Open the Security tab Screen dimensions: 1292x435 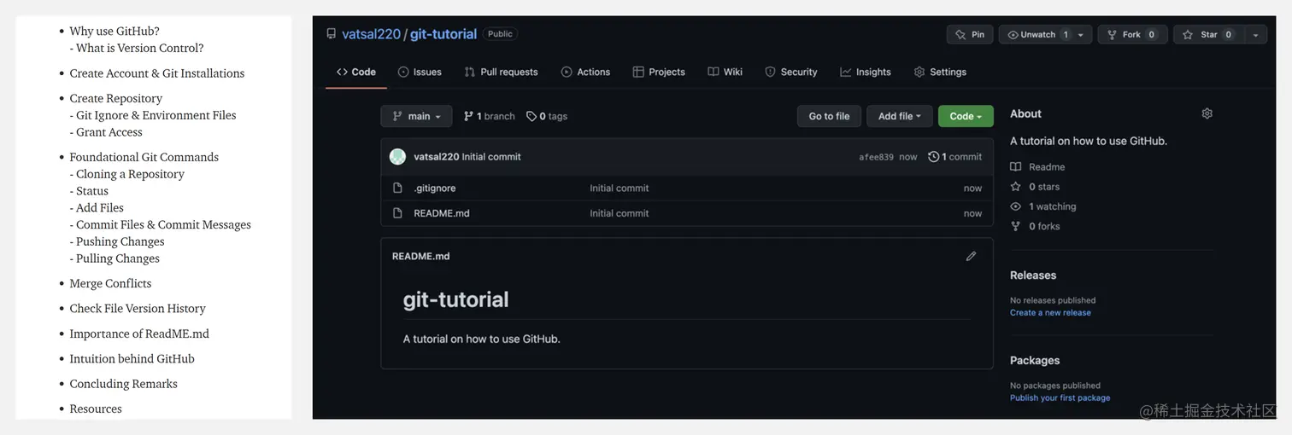click(x=790, y=72)
